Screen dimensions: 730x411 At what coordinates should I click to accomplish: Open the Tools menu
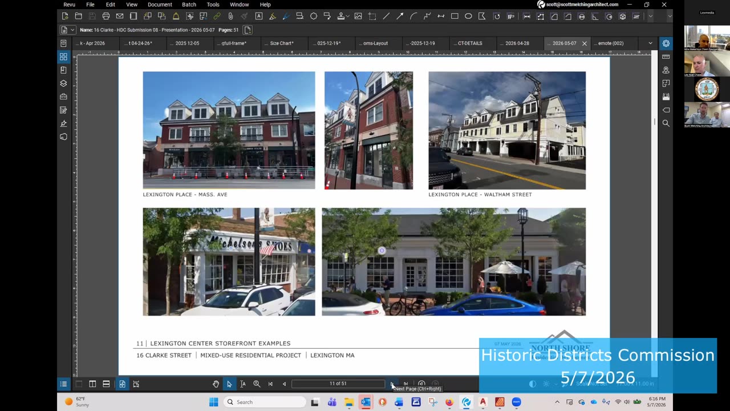(x=213, y=5)
